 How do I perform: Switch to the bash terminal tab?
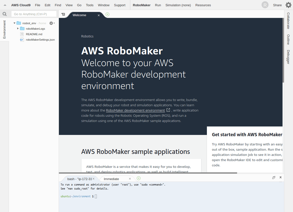(79, 179)
